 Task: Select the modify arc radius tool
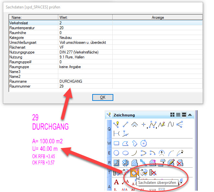[x=162, y=153]
